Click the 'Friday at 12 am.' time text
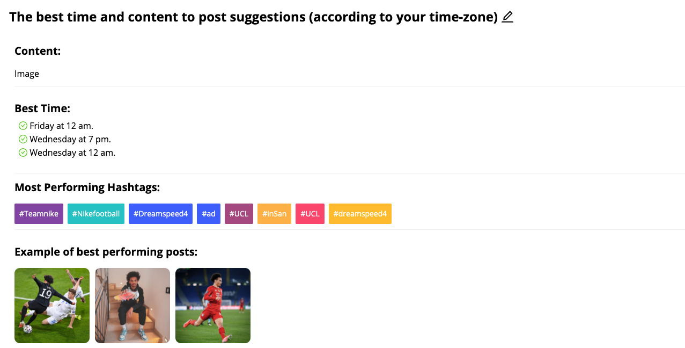Viewport: 685px width, 348px height. click(x=62, y=126)
